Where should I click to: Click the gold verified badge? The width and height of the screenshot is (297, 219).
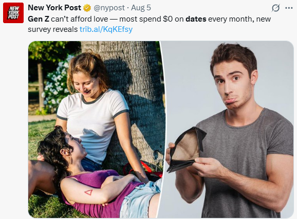[87, 8]
